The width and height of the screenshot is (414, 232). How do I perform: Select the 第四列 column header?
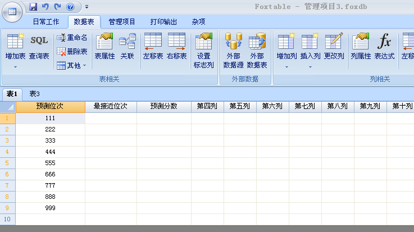click(x=207, y=107)
